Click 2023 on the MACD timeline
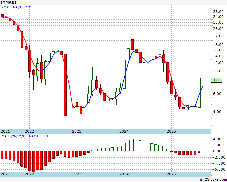The width and height of the screenshot is (227, 182). click(x=77, y=174)
